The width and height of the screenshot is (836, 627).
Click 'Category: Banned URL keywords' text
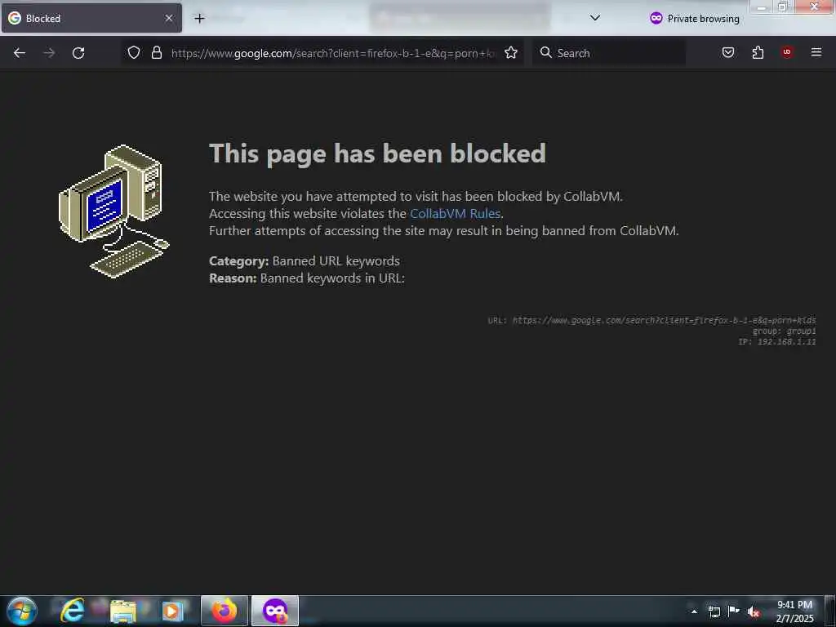305,260
